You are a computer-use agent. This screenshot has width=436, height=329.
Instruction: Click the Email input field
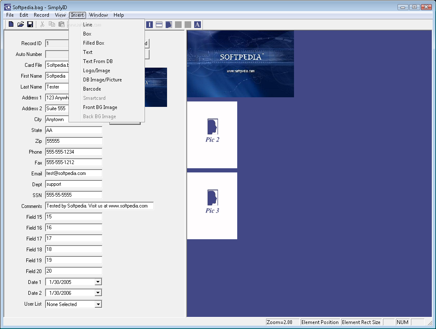74,173
